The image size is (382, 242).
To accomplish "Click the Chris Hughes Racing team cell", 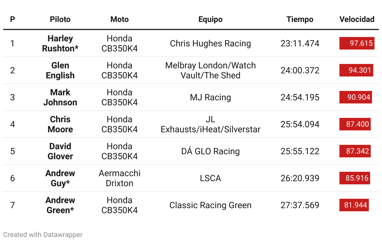I will coord(210,43).
